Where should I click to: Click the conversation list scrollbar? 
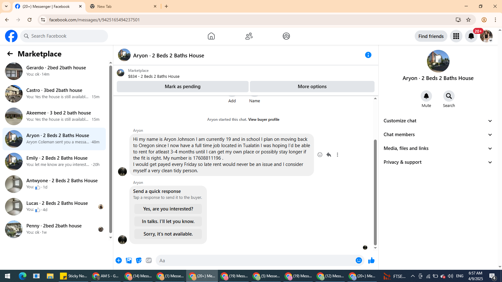[x=111, y=149]
